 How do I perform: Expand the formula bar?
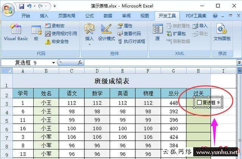click(239, 62)
